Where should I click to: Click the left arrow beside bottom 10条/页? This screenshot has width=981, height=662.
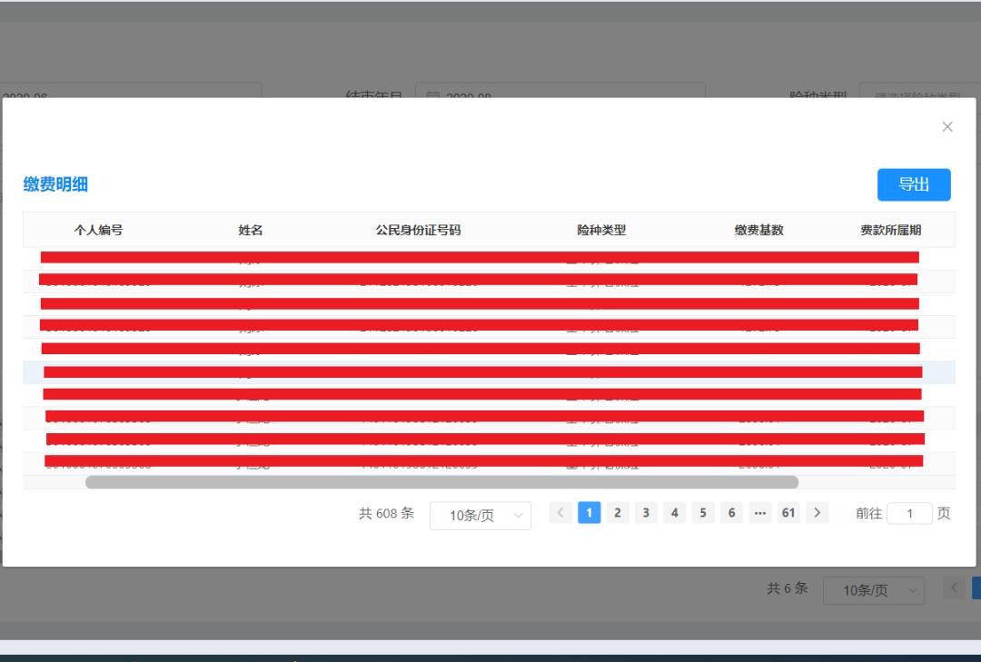[954, 589]
